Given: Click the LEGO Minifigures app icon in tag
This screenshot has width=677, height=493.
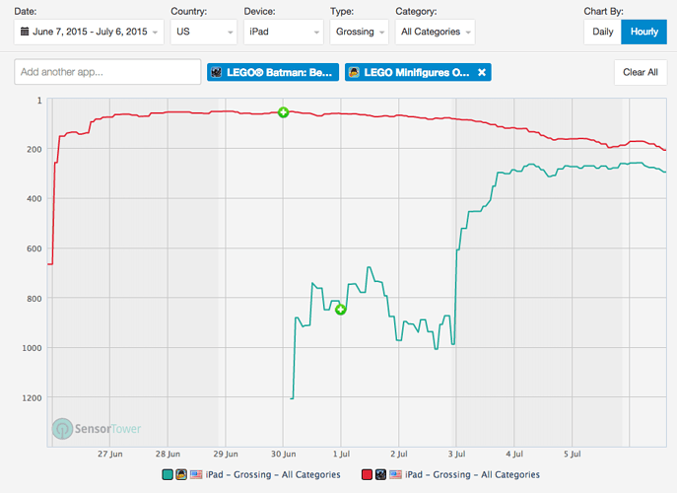Looking at the screenshot, I should click(x=354, y=72).
